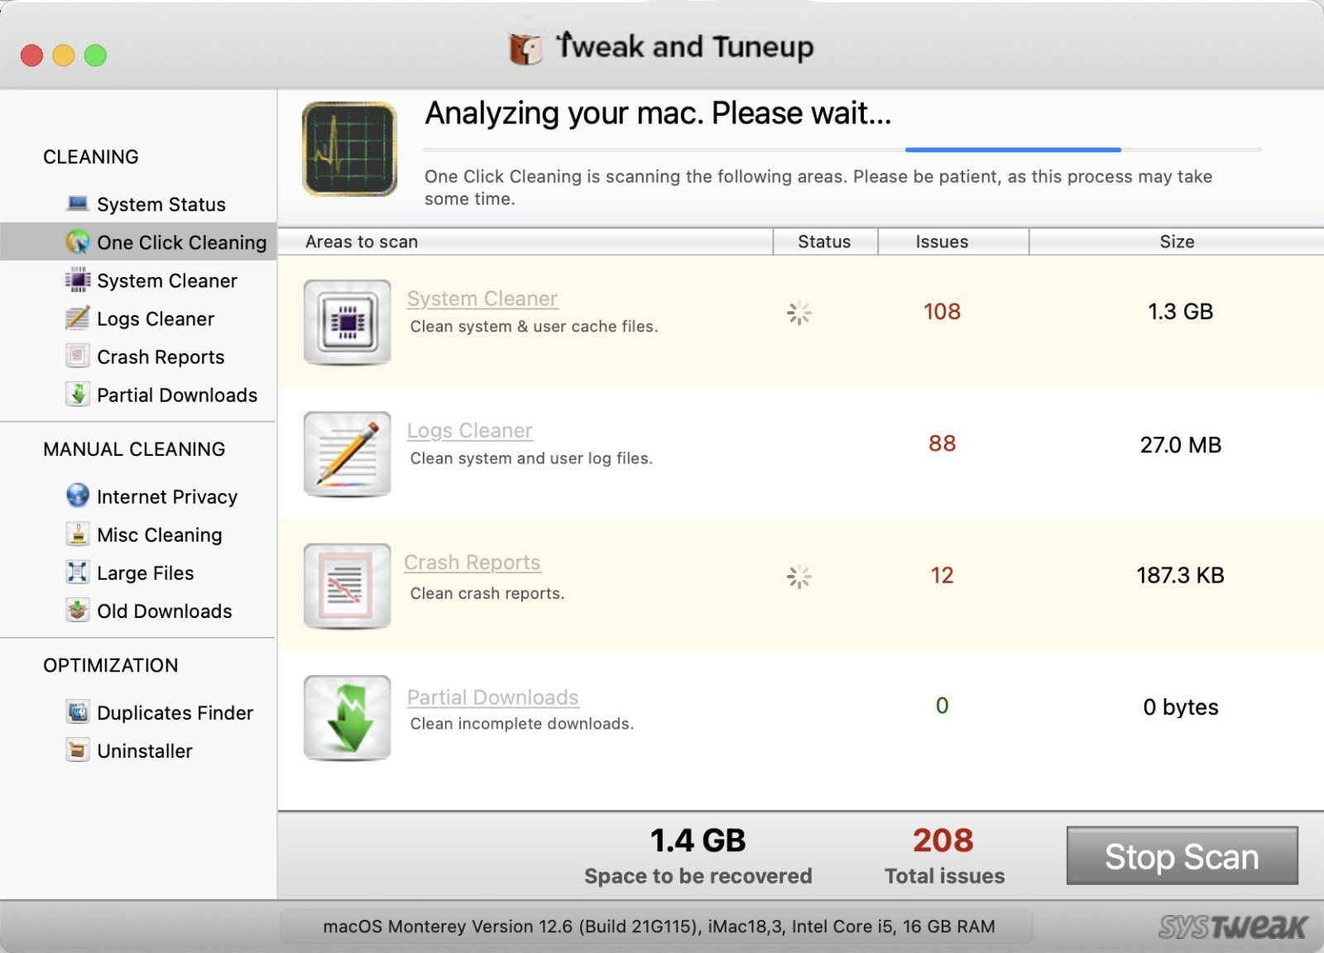Click the 187.3 KB size value
Image resolution: width=1324 pixels, height=953 pixels.
click(1180, 575)
